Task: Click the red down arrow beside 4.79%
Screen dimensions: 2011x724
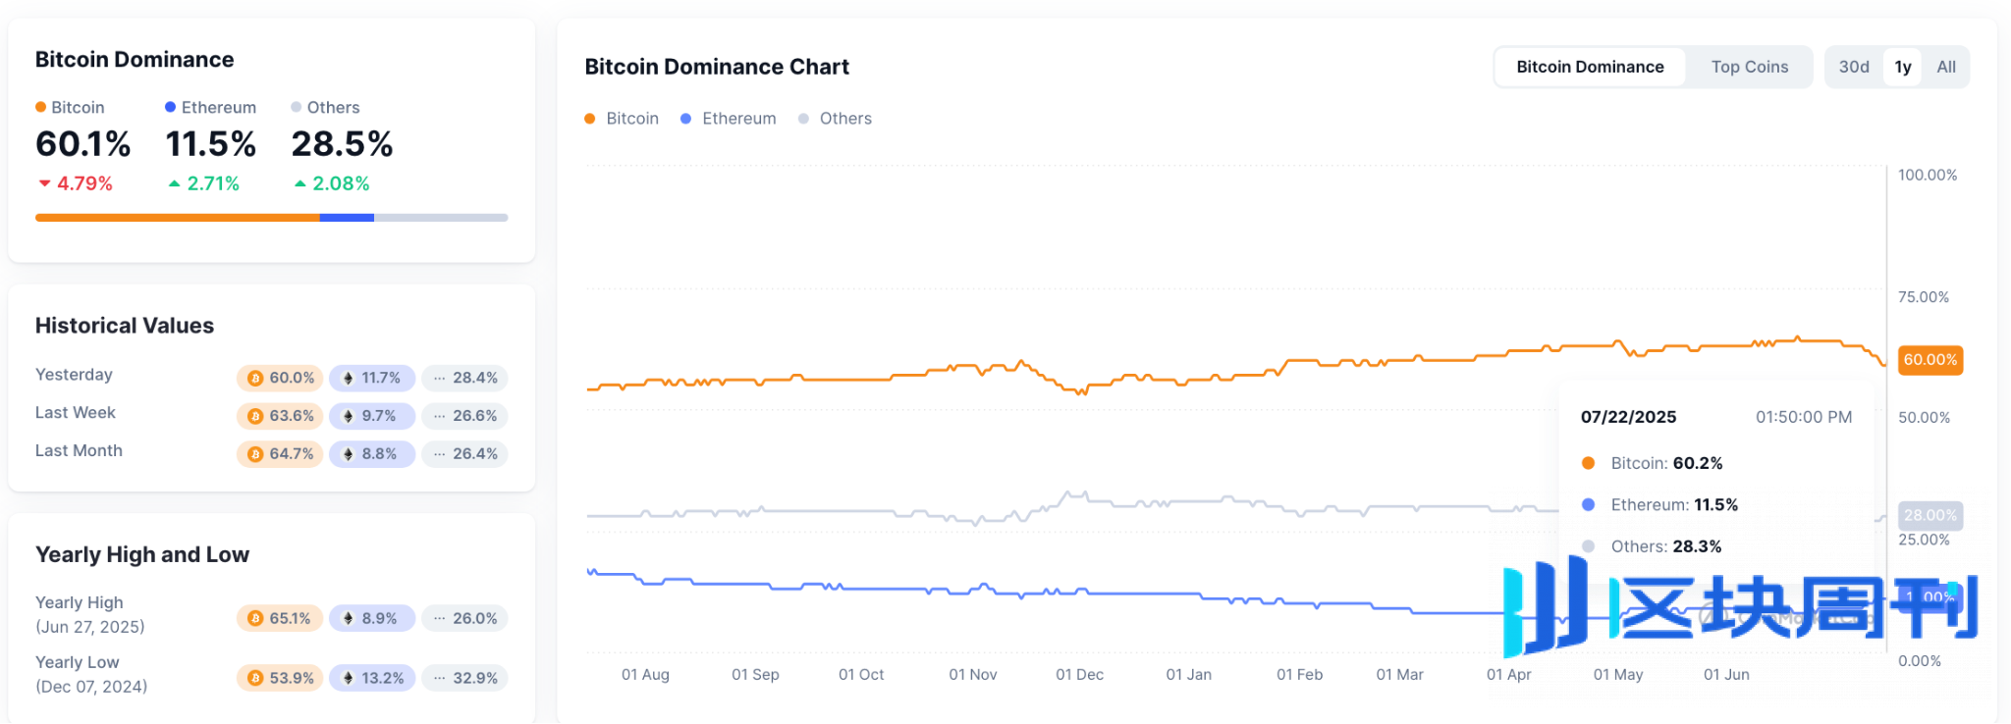Action: click(44, 183)
